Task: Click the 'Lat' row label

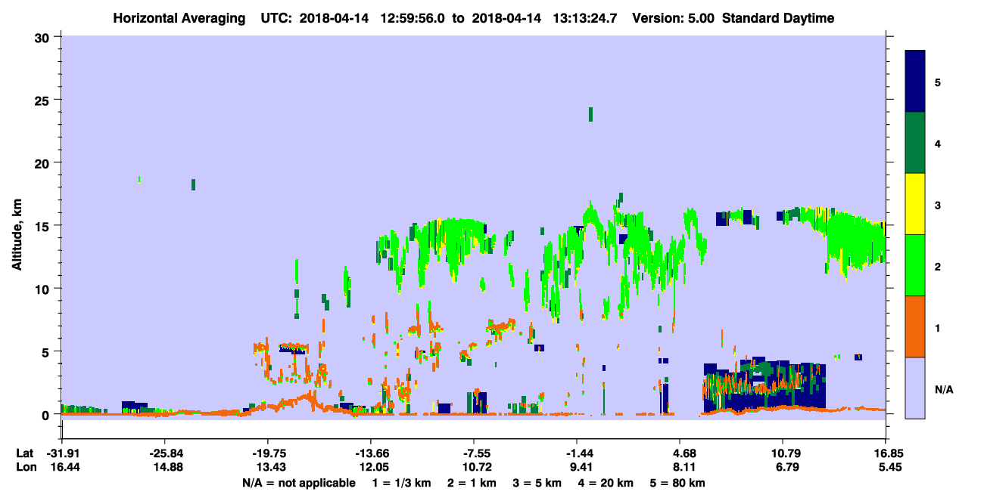Action: [x=25, y=453]
